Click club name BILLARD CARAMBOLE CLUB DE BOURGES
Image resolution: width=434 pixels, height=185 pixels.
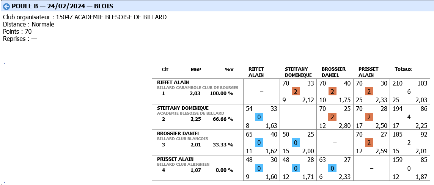coord(198,87)
